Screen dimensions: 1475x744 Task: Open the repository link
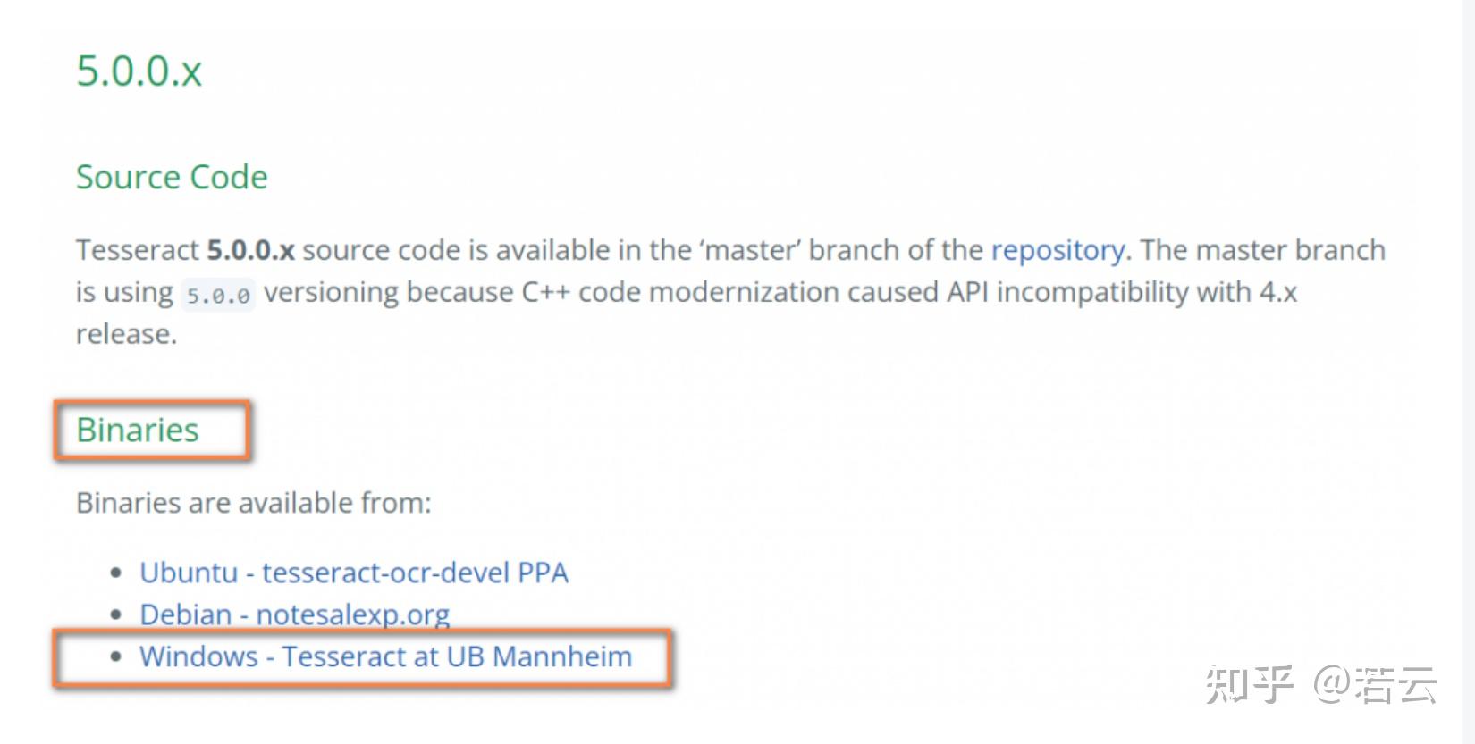(1058, 251)
